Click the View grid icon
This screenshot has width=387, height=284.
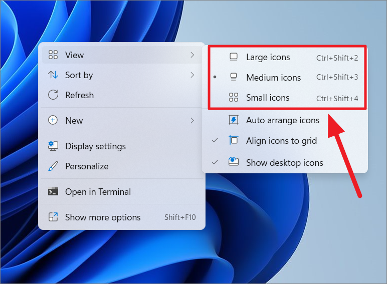pos(53,55)
